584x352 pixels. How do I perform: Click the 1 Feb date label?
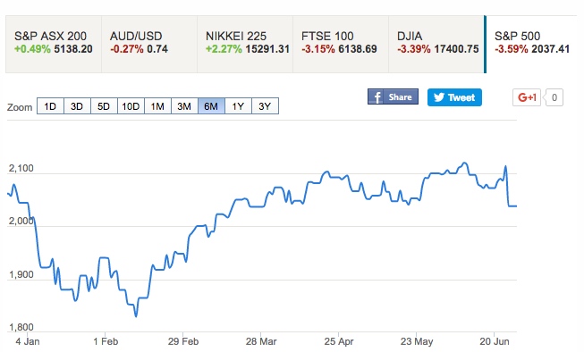(x=106, y=341)
